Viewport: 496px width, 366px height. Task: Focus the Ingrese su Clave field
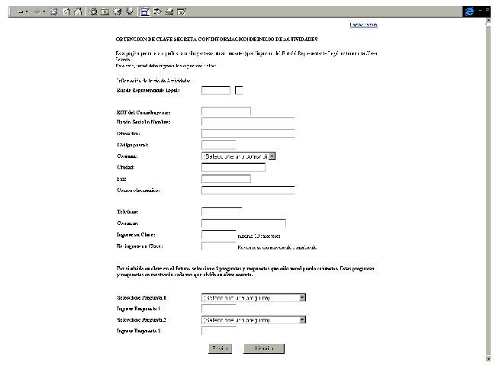218,235
